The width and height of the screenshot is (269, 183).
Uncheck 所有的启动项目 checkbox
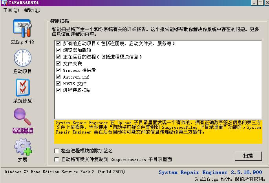coord(59,43)
